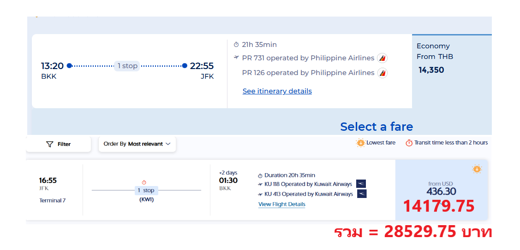Image resolution: width=520 pixels, height=250 pixels.
Task: Click the 1 stop (KWI) label
Action: pos(146,195)
